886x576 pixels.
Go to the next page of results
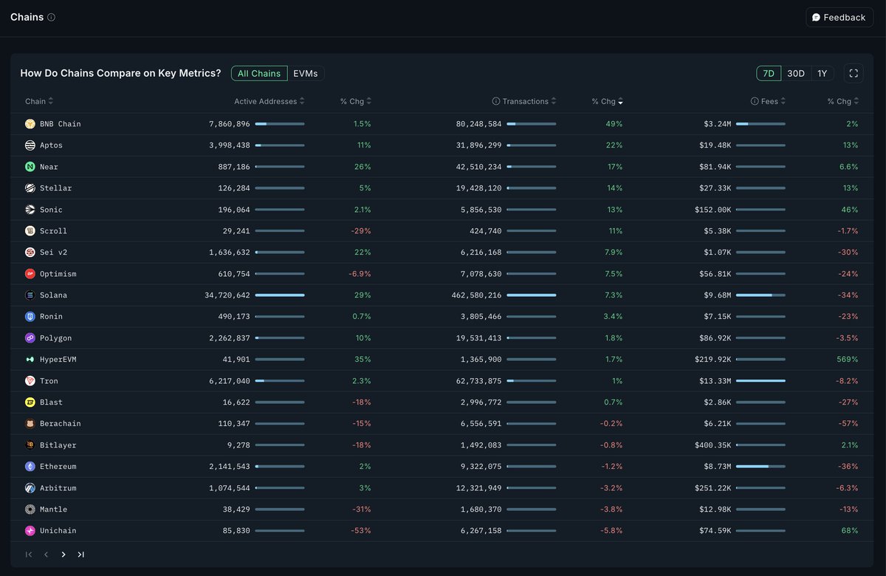point(63,555)
